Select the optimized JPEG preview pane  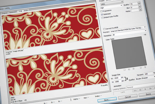[57, 71]
